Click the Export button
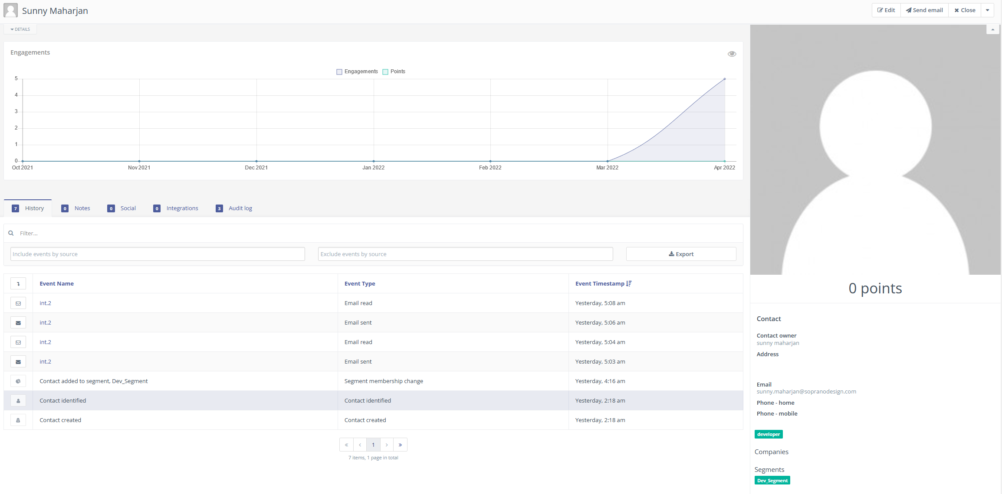 (681, 254)
